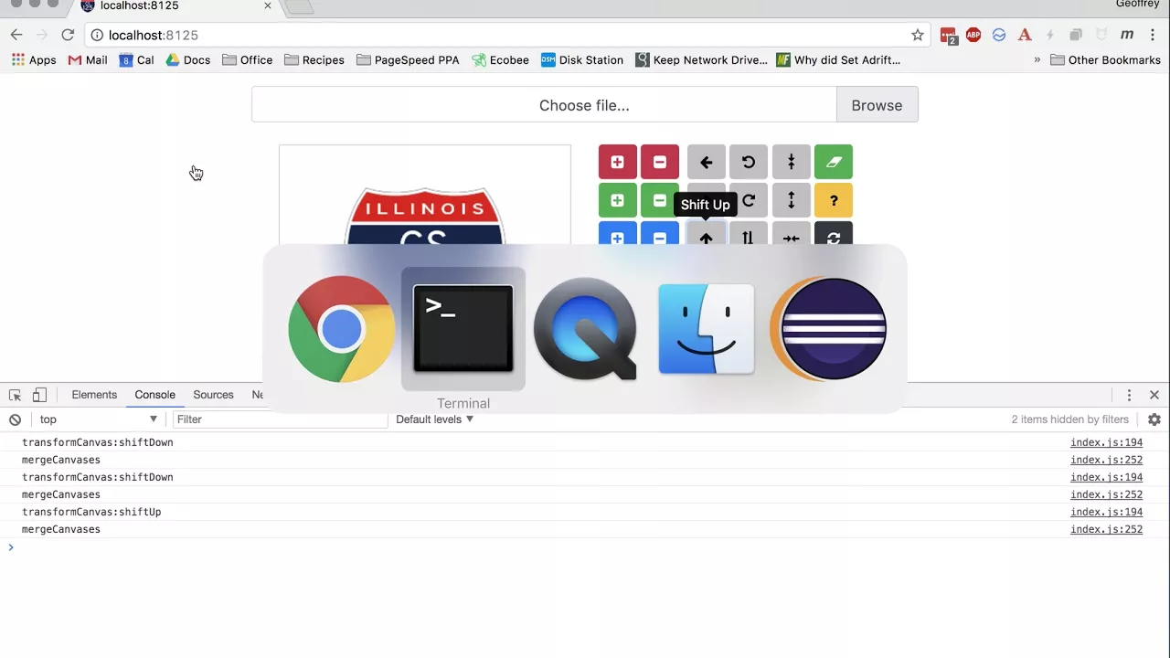Click the blue wave extension icon
Screen dimensions: 1170x658
(999, 35)
